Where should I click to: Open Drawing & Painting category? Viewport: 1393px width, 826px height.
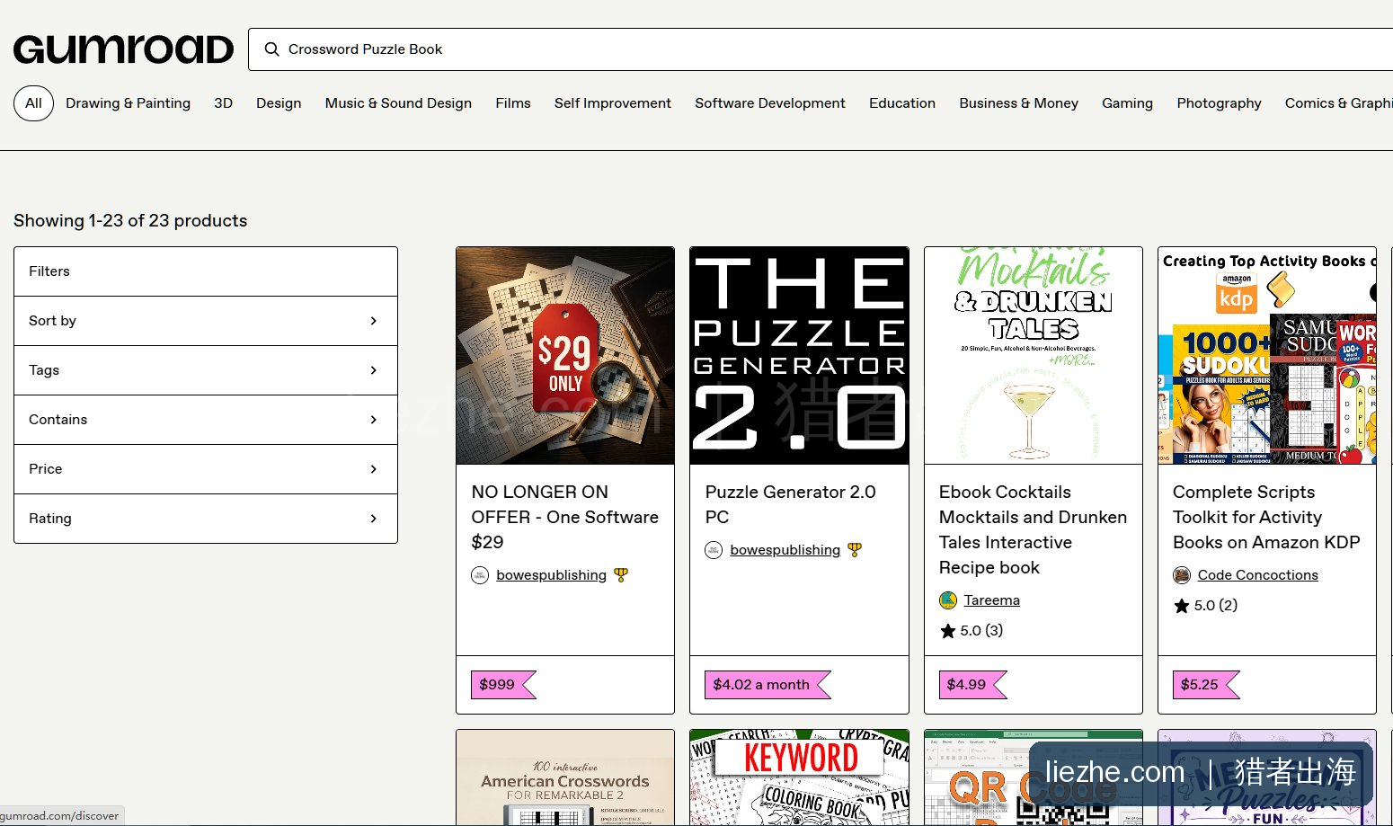pyautogui.click(x=128, y=102)
